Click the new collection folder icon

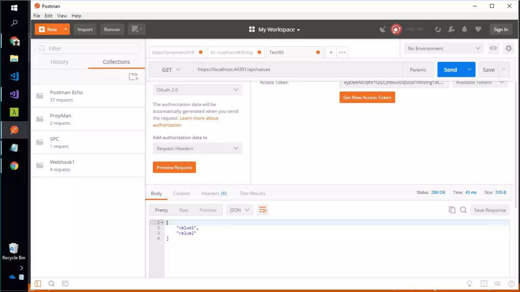tap(133, 77)
